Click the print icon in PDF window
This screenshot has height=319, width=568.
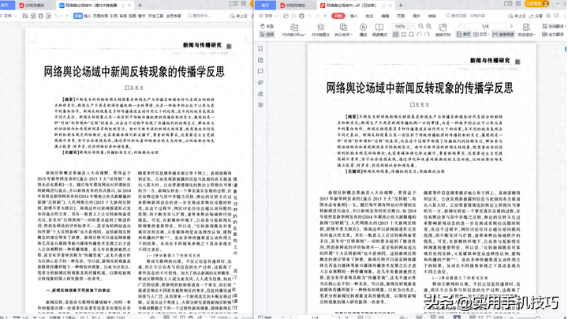point(301,16)
